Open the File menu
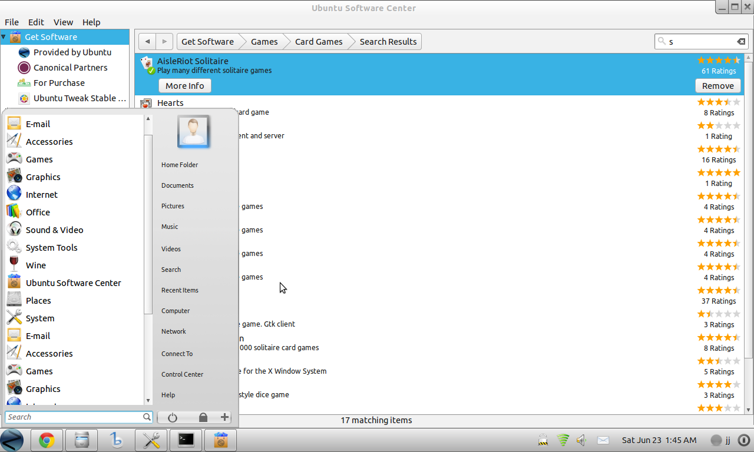Viewport: 754px width, 452px height. pyautogui.click(x=12, y=22)
